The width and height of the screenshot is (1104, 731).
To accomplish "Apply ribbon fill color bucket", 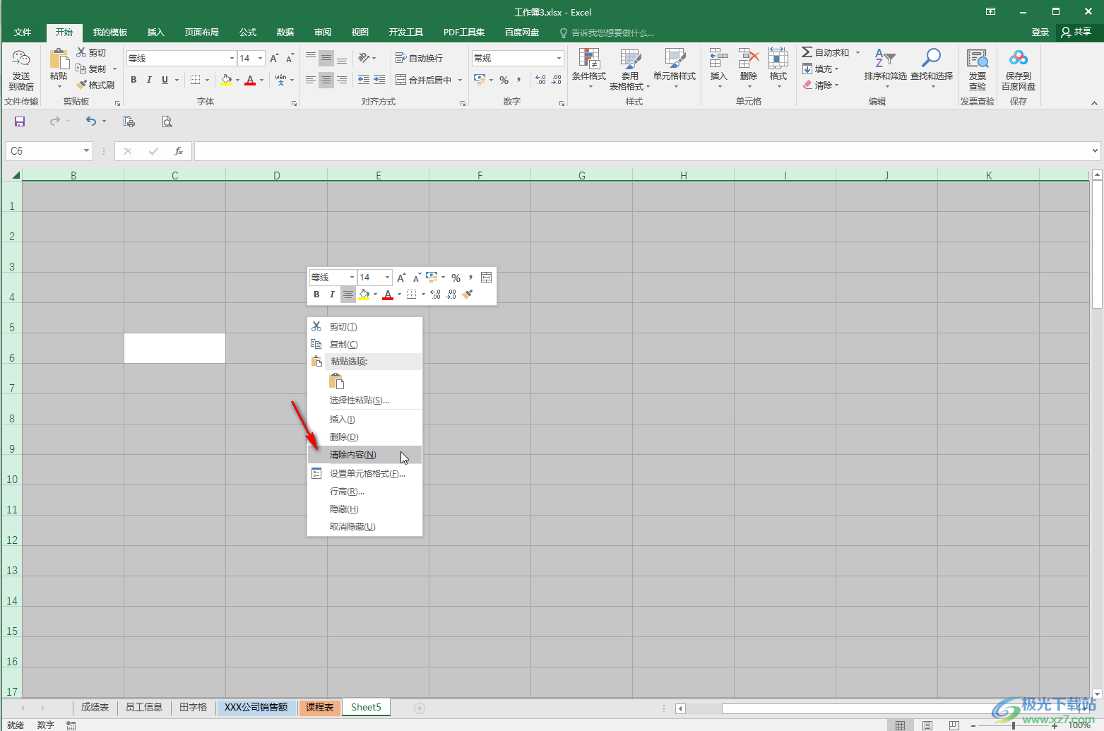I will (226, 80).
